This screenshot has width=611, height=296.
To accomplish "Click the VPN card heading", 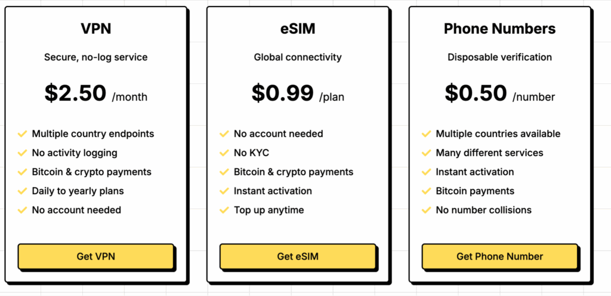I will click(x=95, y=29).
